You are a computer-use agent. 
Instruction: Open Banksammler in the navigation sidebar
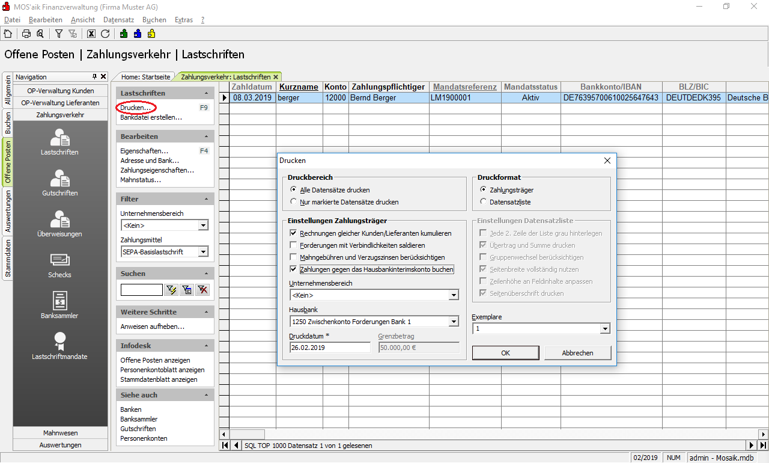[59, 305]
